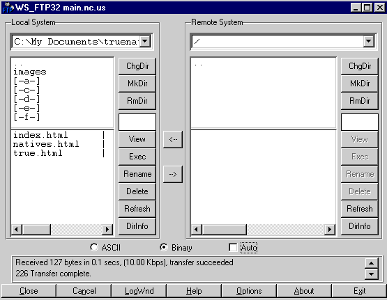
Task: Click local horizontal scrollbar thumb
Action: click(36, 230)
